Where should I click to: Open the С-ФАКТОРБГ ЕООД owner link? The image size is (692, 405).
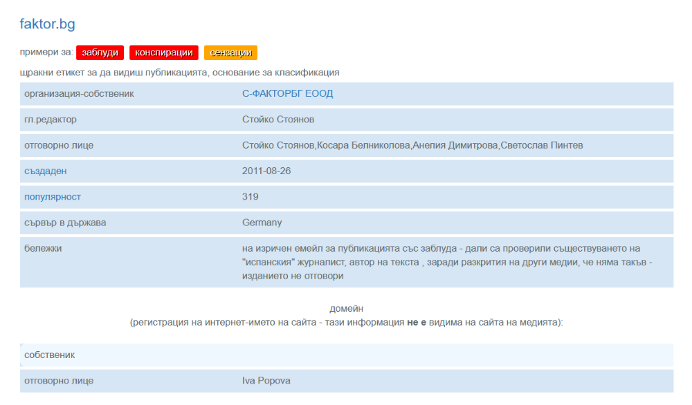pos(287,93)
